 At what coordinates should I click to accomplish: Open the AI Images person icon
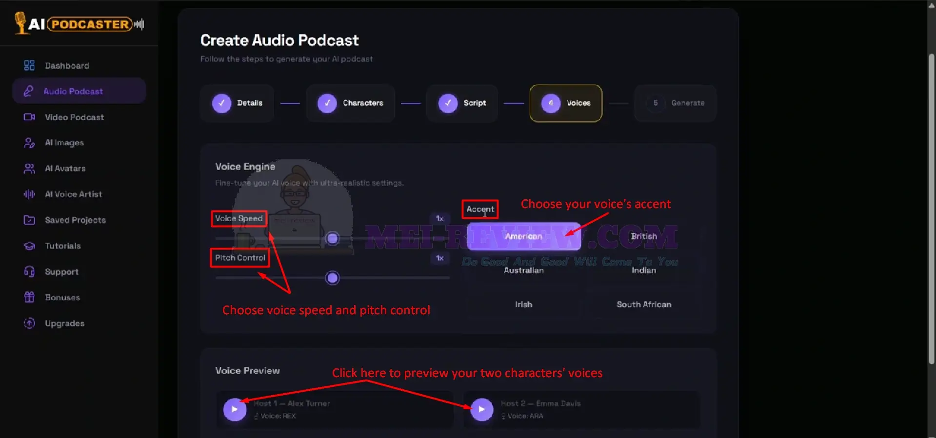[x=29, y=143]
